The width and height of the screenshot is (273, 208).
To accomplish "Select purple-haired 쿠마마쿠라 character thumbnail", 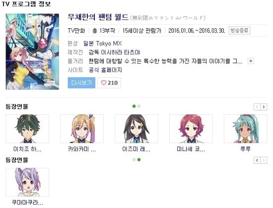I will (27, 182).
